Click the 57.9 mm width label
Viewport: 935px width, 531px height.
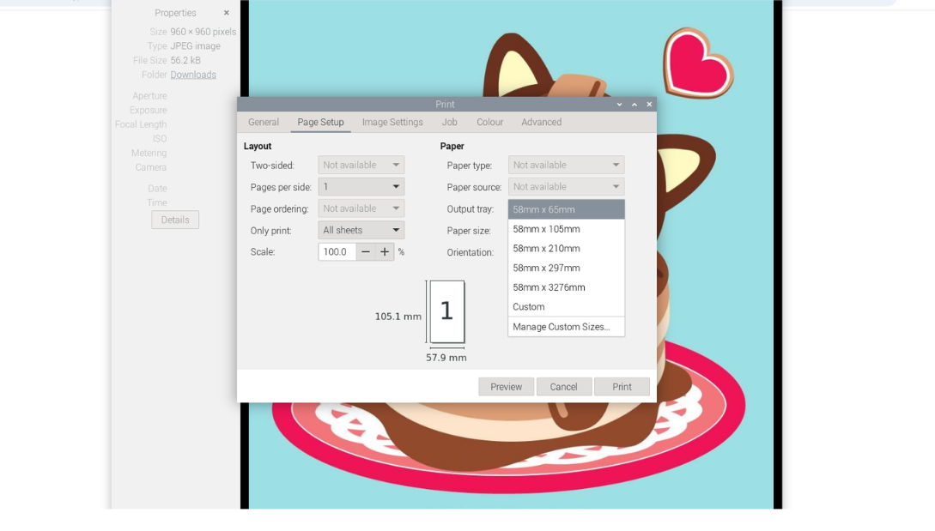pyautogui.click(x=446, y=358)
